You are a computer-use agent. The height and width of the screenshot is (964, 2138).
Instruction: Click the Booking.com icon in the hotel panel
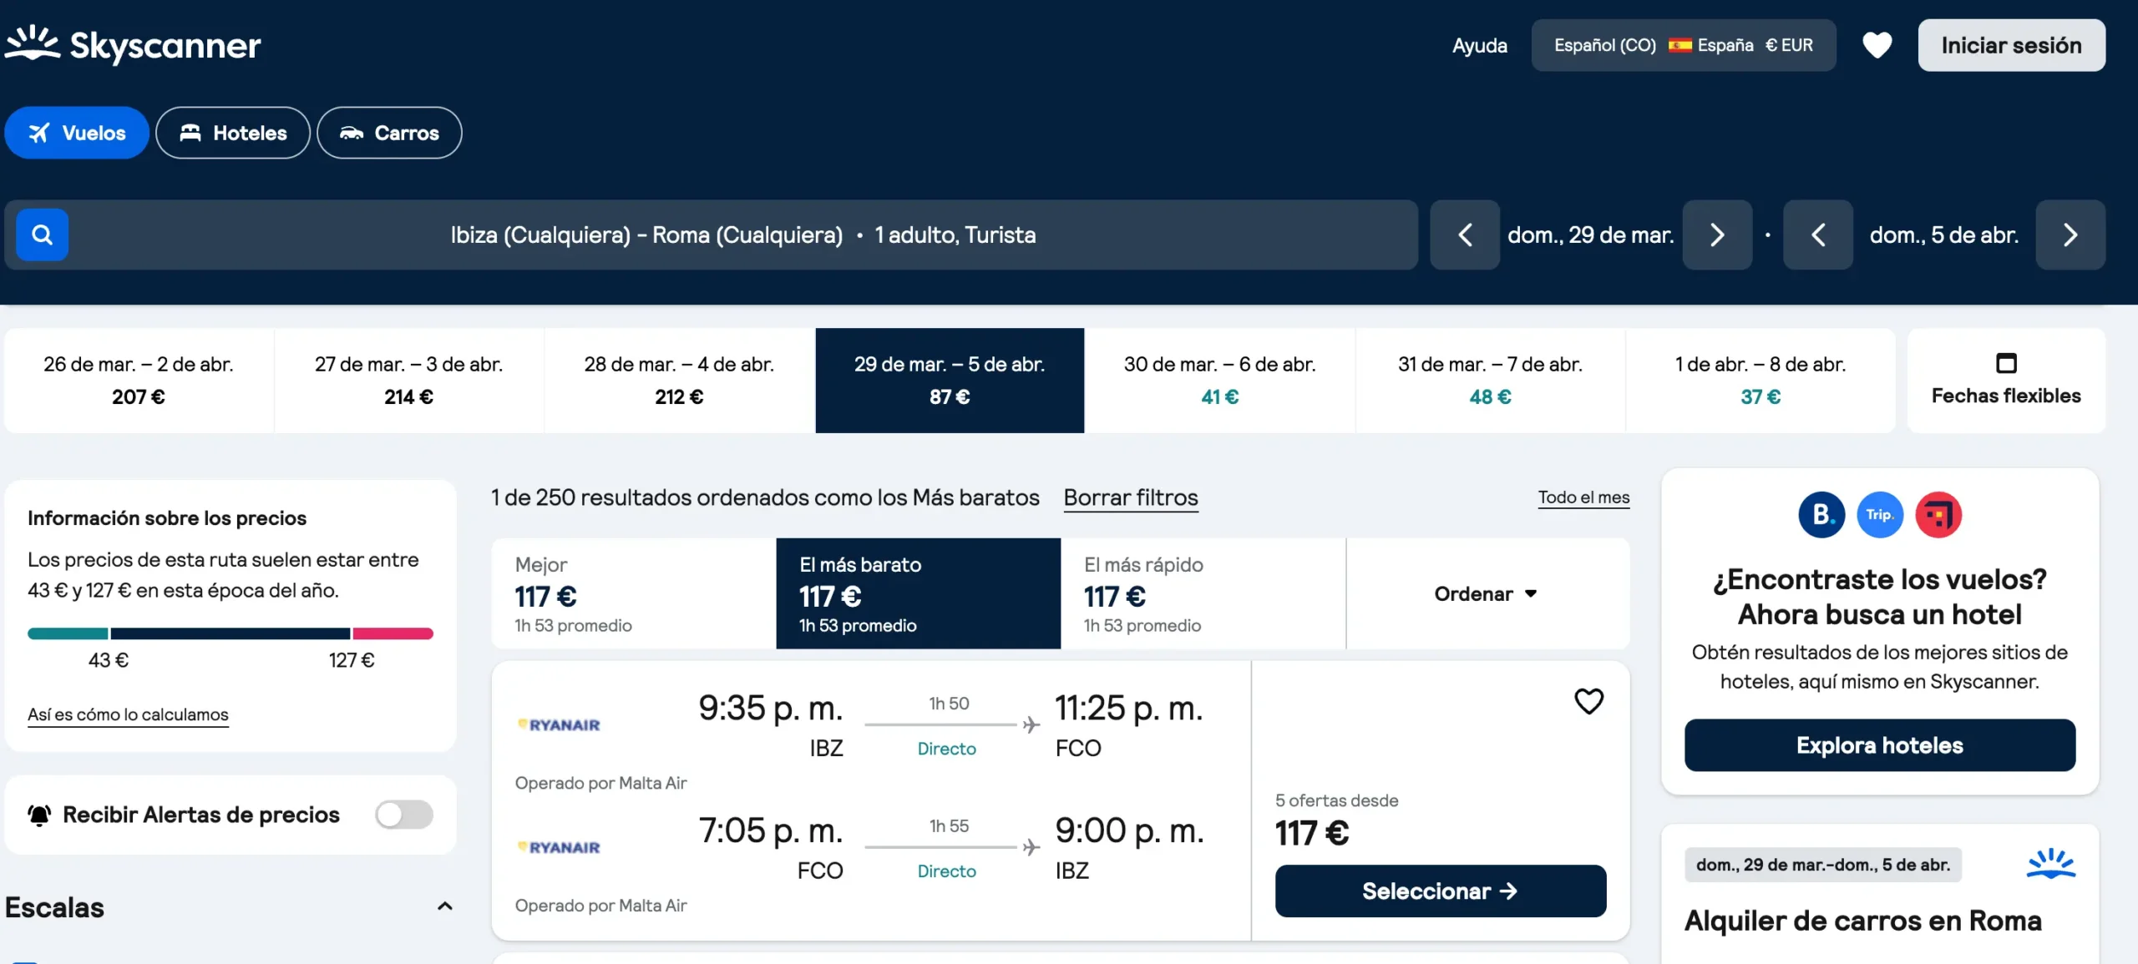tap(1821, 514)
